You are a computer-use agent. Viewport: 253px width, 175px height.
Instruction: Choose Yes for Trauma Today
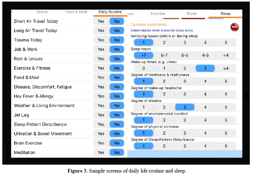point(101,40)
